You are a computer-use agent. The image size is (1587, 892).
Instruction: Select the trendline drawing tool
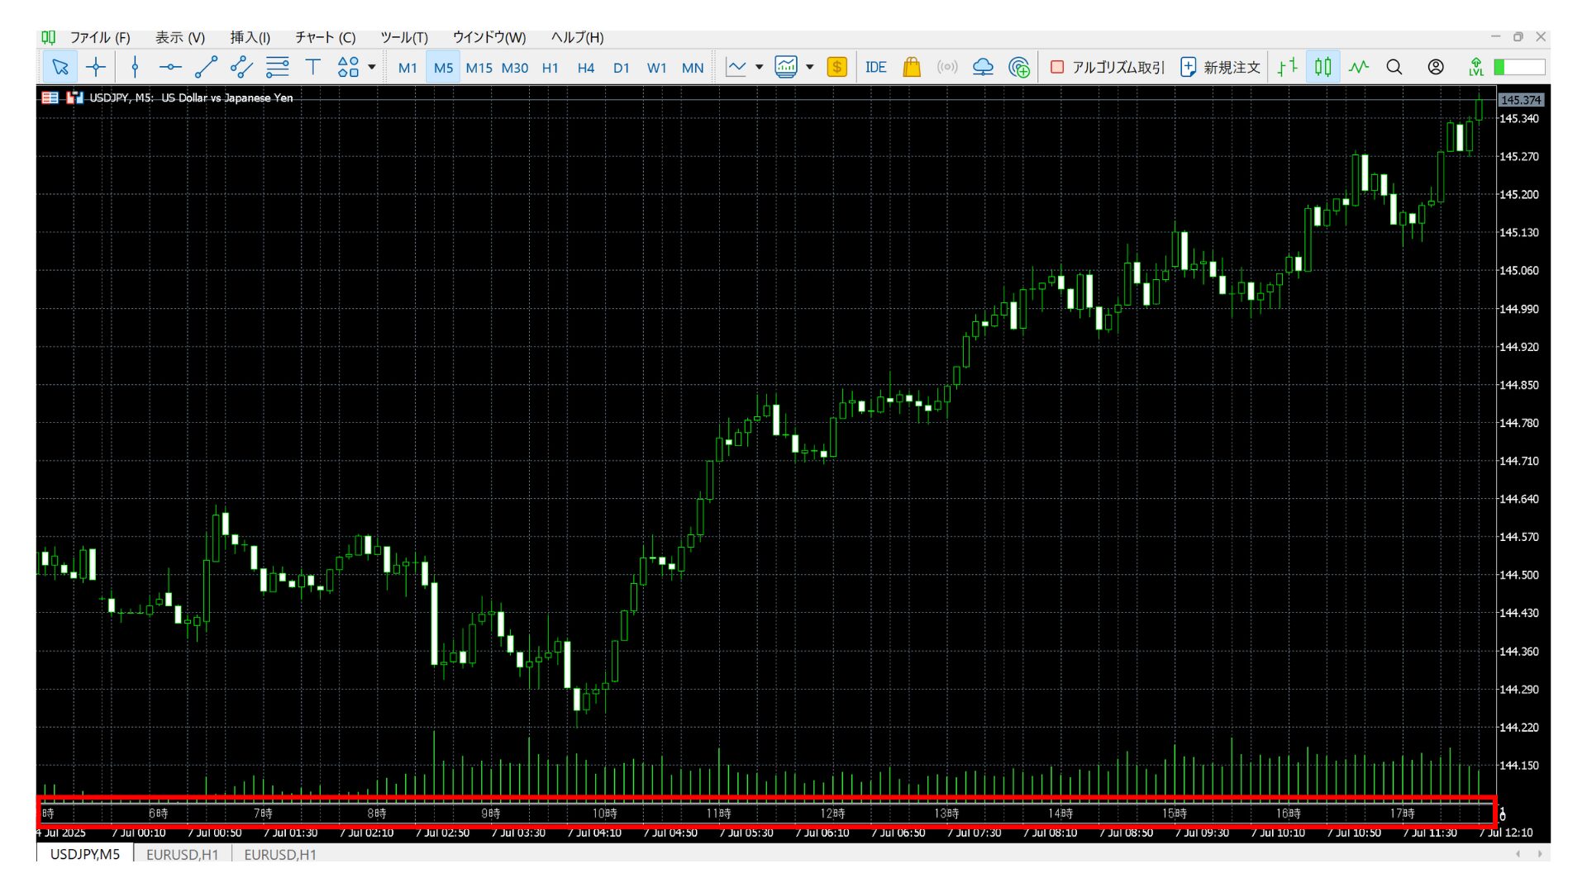click(206, 68)
